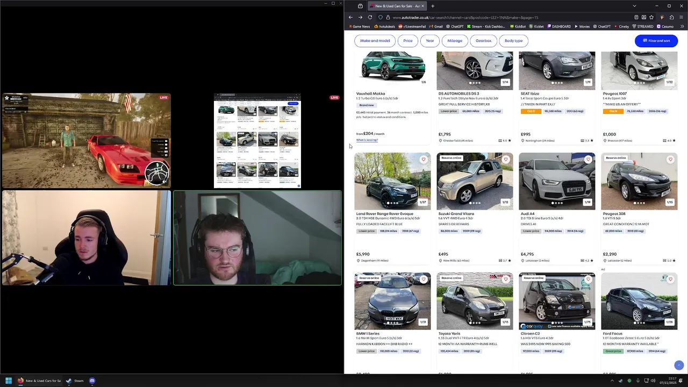
Task: Save the Toyota Yaris listing
Action: coord(506,279)
